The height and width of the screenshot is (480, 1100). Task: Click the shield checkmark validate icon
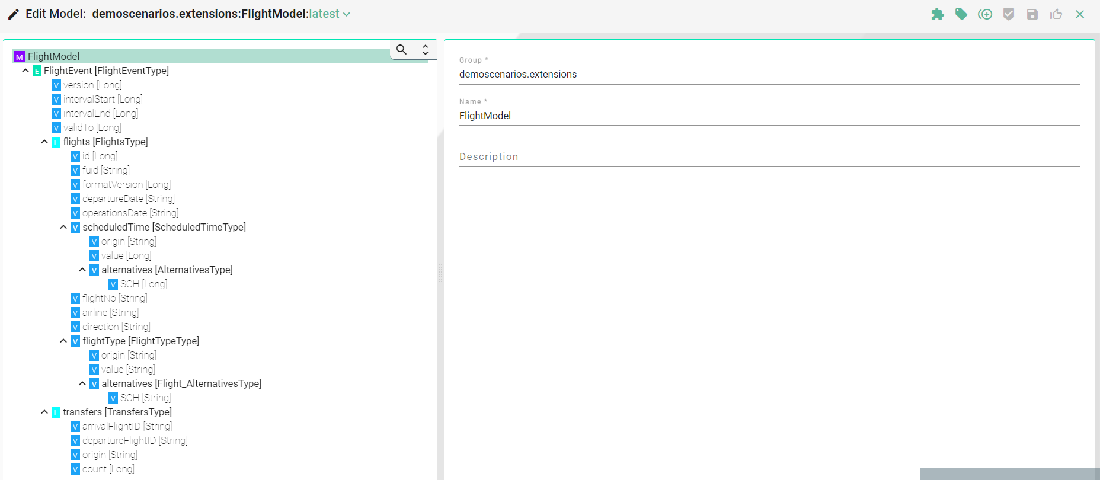coord(1009,14)
